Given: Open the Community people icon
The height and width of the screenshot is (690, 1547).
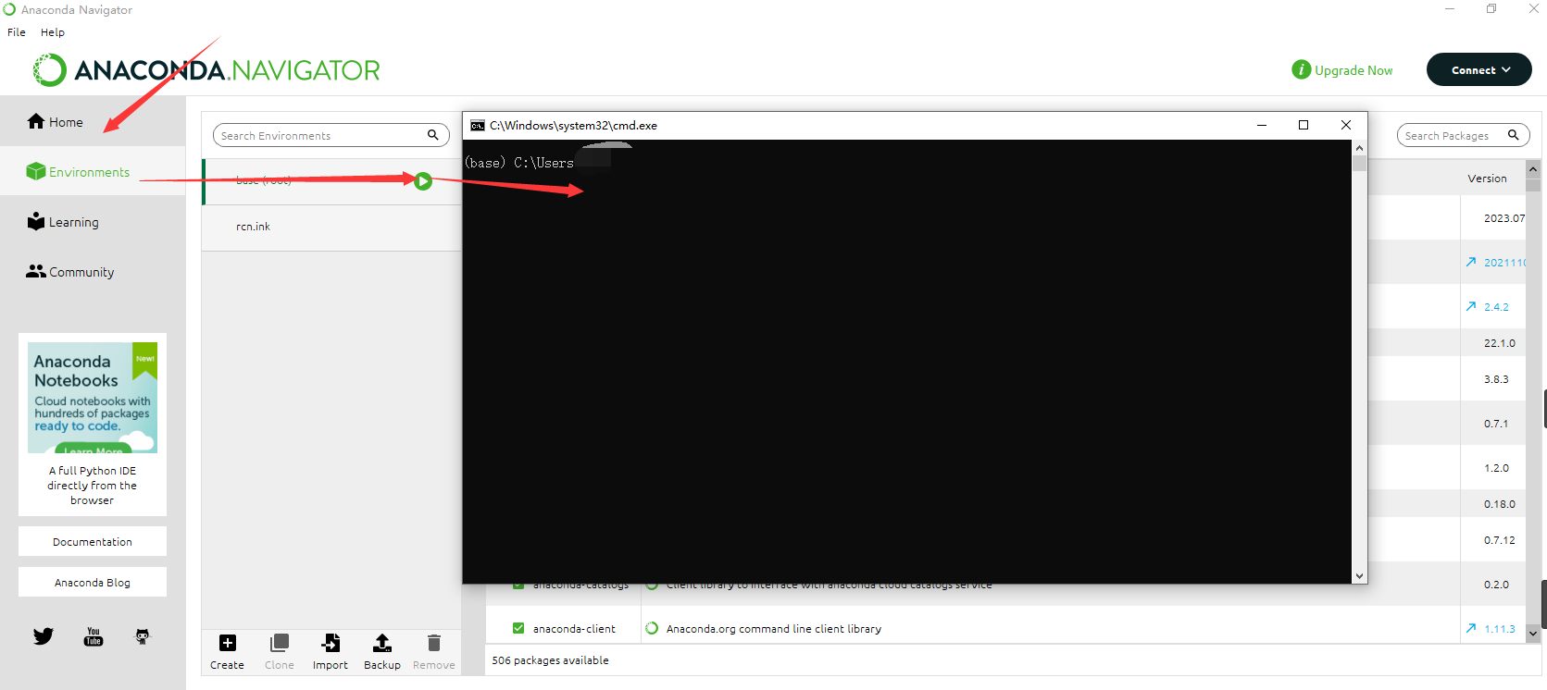Looking at the screenshot, I should click(x=36, y=271).
